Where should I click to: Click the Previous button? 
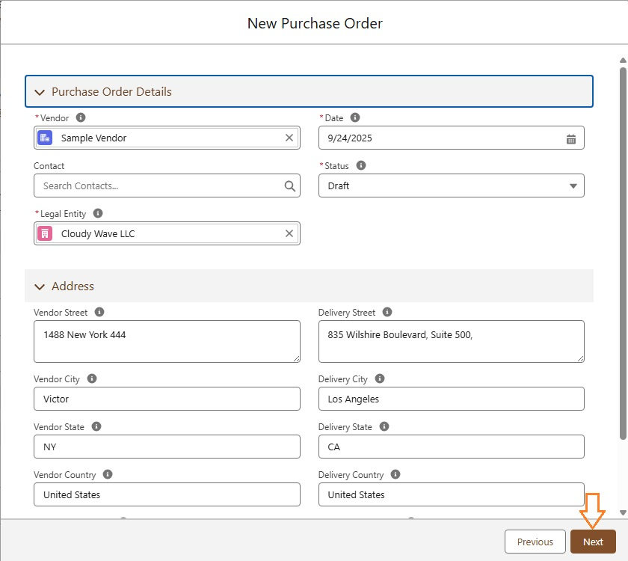coord(535,542)
